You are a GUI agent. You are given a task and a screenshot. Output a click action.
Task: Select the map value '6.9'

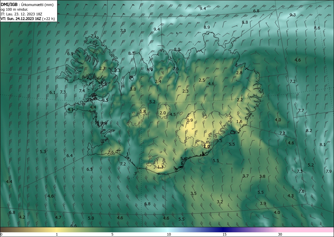click(x=70, y=54)
